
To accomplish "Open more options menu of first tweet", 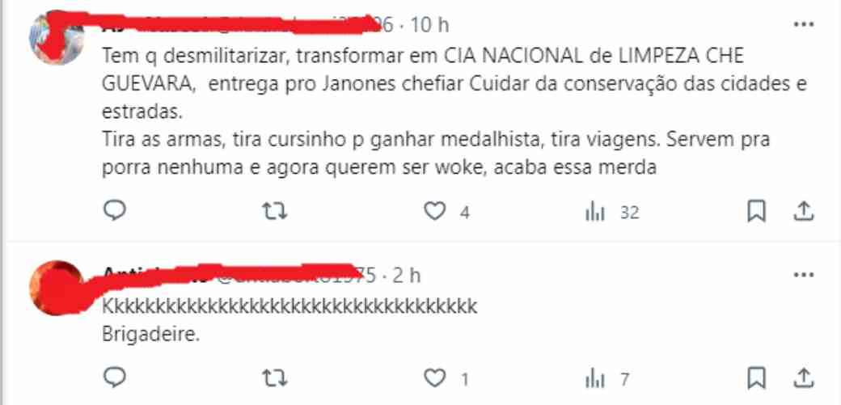I will pos(804,25).
